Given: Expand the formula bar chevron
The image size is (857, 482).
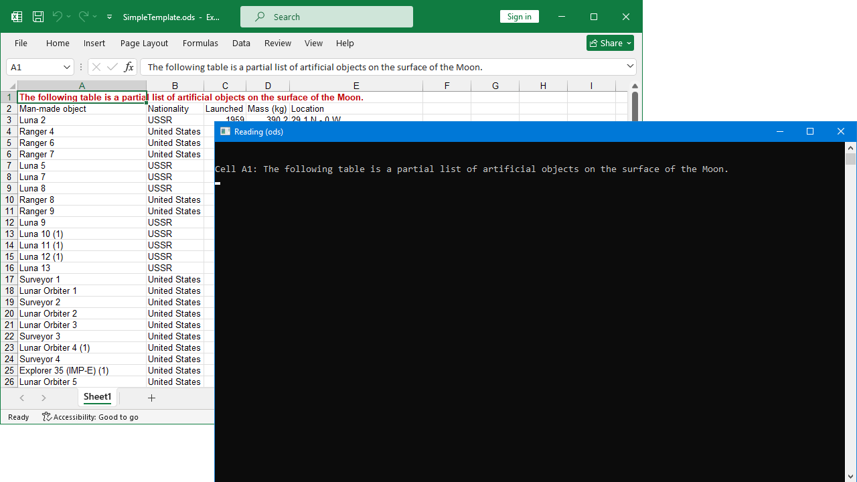Looking at the screenshot, I should (x=630, y=66).
